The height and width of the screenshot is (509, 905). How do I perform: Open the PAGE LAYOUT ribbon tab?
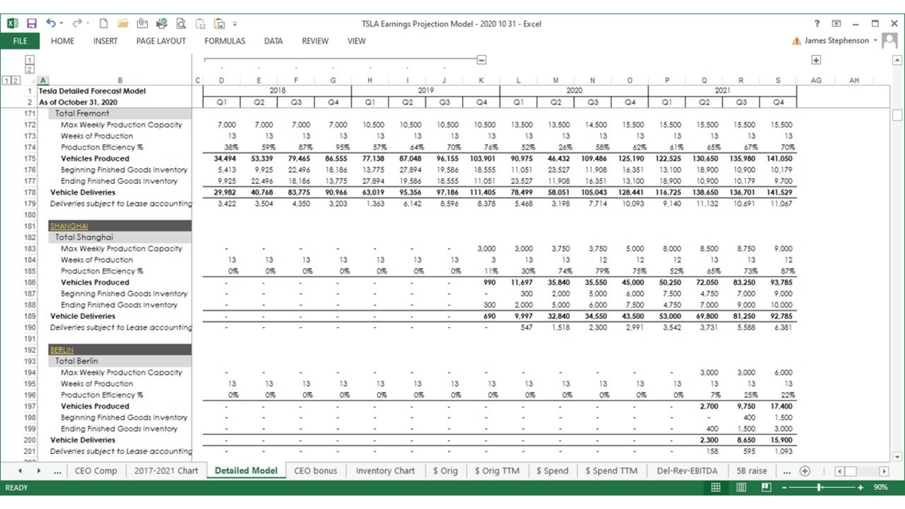click(x=161, y=41)
